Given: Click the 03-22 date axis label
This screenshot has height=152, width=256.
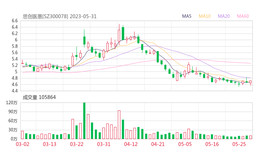Looking at the screenshot, I should point(76,144).
